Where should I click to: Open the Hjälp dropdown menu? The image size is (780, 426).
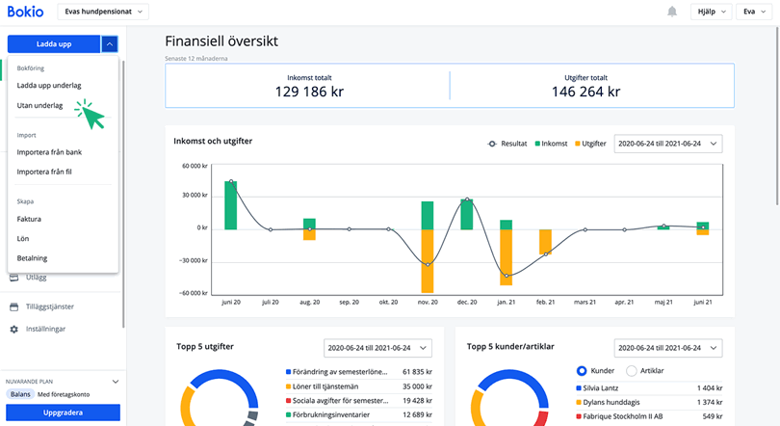point(709,12)
